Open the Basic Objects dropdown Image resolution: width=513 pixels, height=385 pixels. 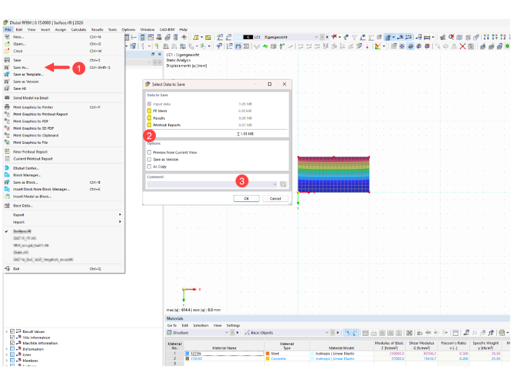(x=327, y=332)
